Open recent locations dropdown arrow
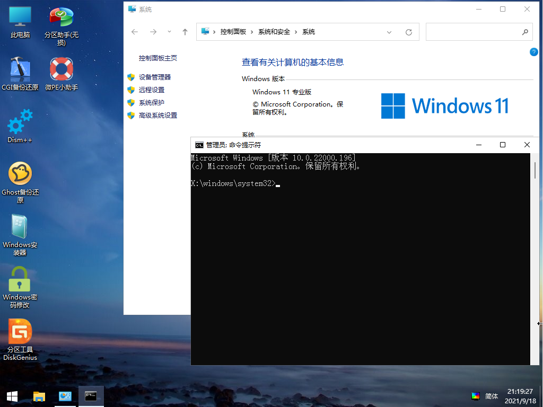 [x=169, y=32]
